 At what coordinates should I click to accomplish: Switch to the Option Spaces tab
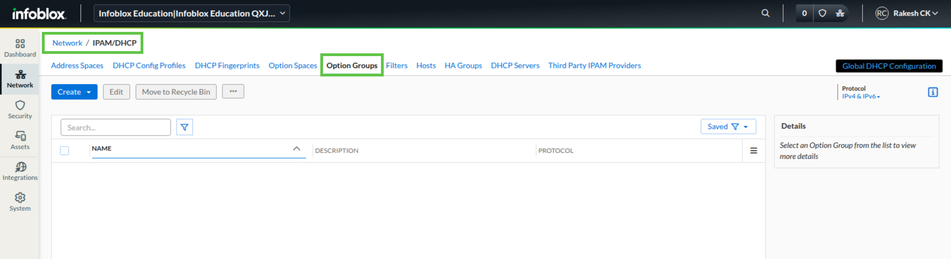[293, 66]
